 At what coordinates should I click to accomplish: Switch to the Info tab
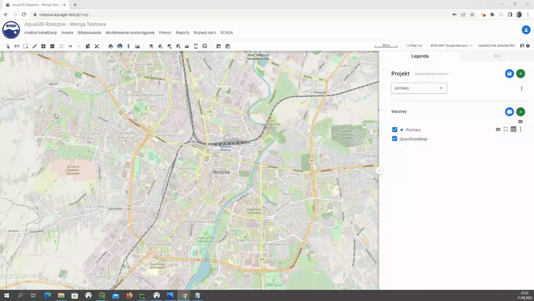(x=497, y=56)
